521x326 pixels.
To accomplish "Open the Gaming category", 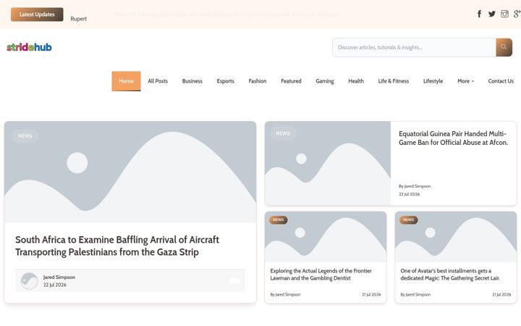I will (x=325, y=81).
